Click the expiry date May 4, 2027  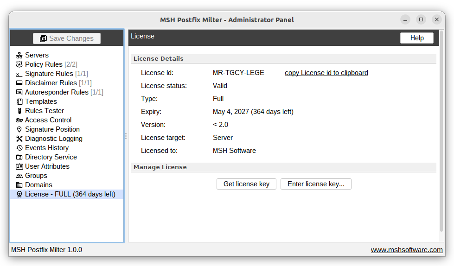(x=231, y=112)
